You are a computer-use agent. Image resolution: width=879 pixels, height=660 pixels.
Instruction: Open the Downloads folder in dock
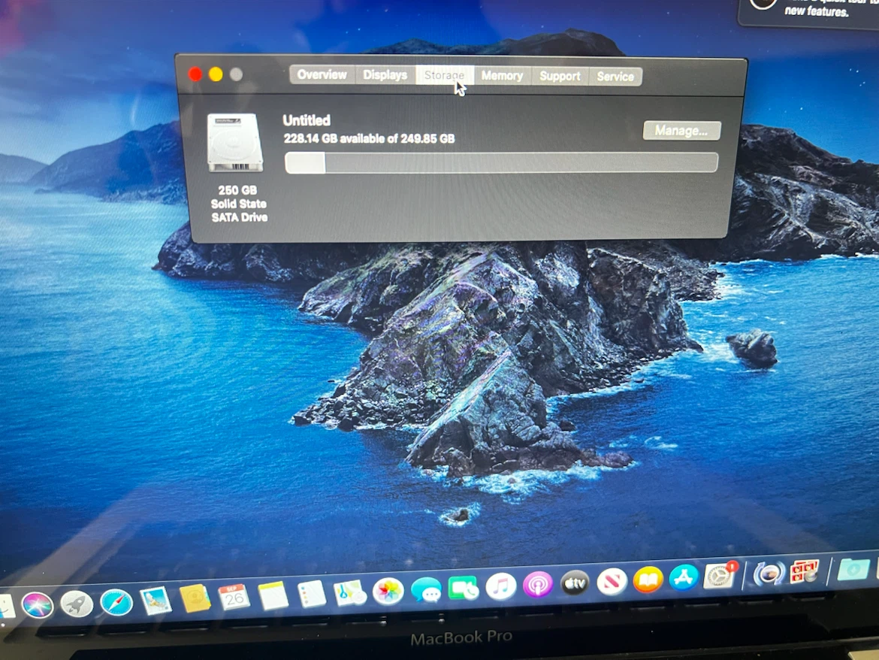click(853, 569)
